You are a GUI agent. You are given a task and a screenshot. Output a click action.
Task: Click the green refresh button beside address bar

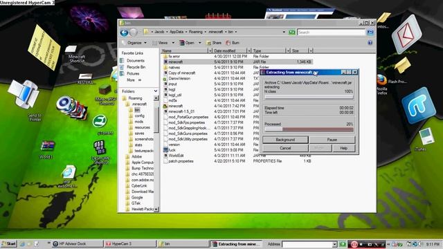292,33
